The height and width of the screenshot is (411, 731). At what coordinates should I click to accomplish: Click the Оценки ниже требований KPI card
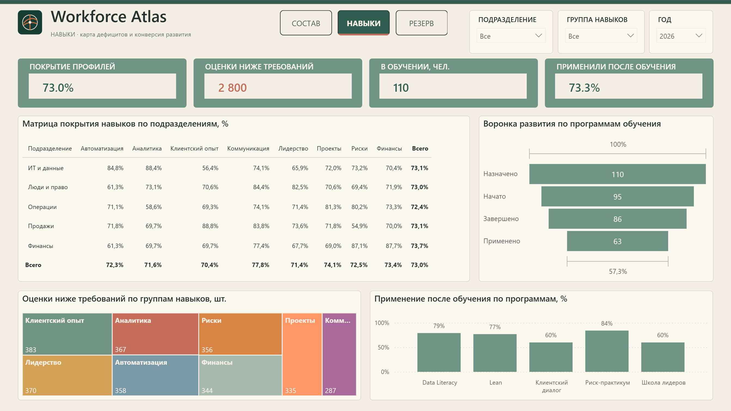pos(278,83)
